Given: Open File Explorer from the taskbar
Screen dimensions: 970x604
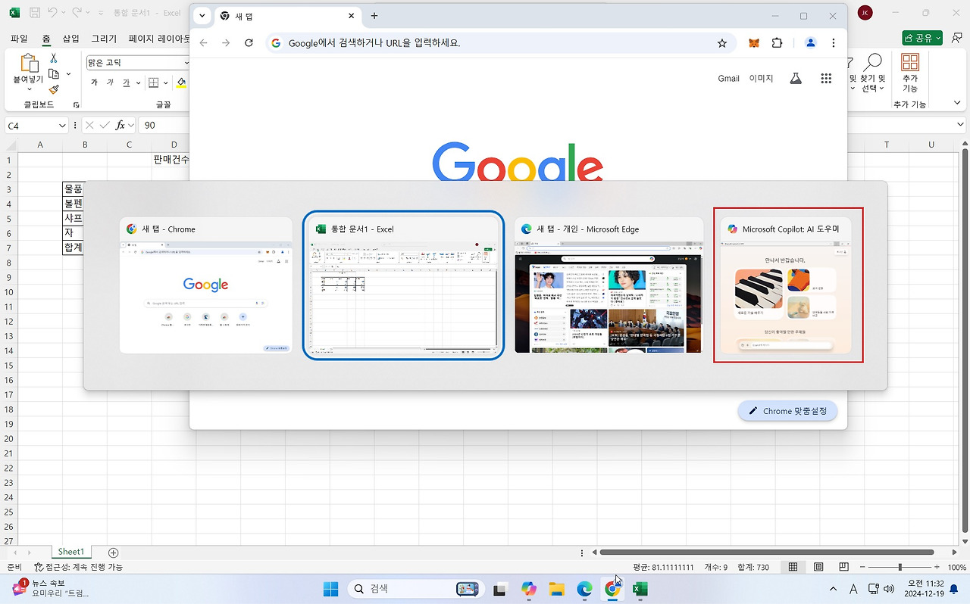Looking at the screenshot, I should pos(556,589).
